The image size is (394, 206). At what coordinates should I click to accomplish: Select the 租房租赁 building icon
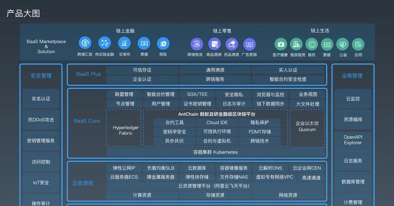pos(296,44)
